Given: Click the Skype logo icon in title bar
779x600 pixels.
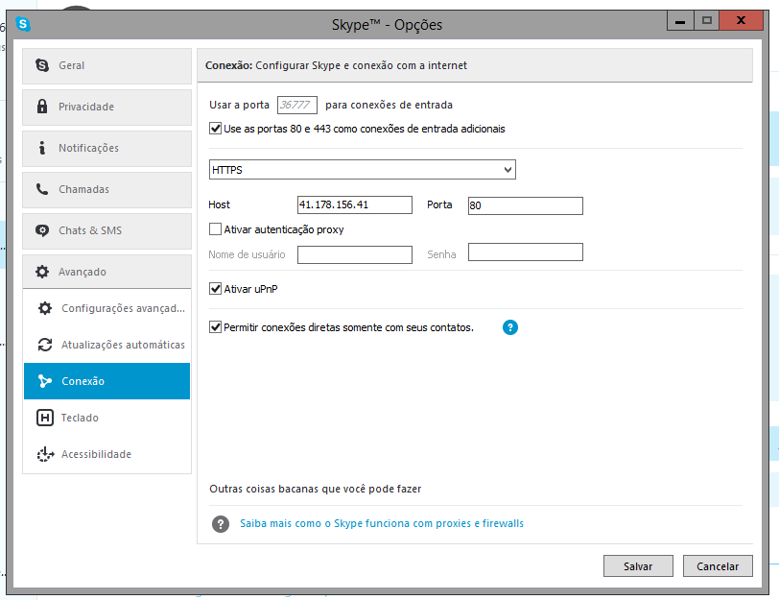Looking at the screenshot, I should click(x=23, y=24).
